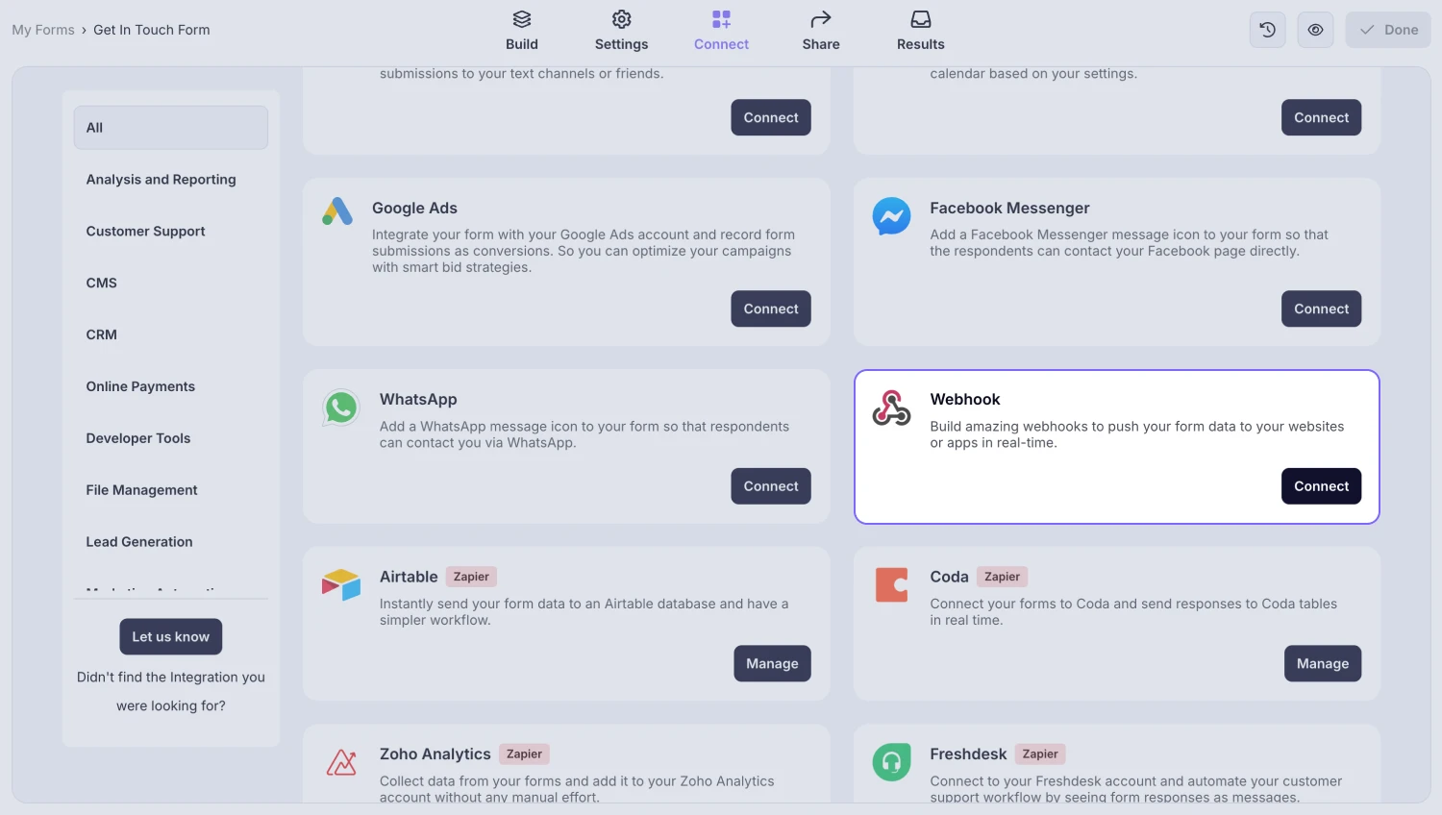Click the Airtable logo icon
The image size is (1442, 815).
click(341, 584)
